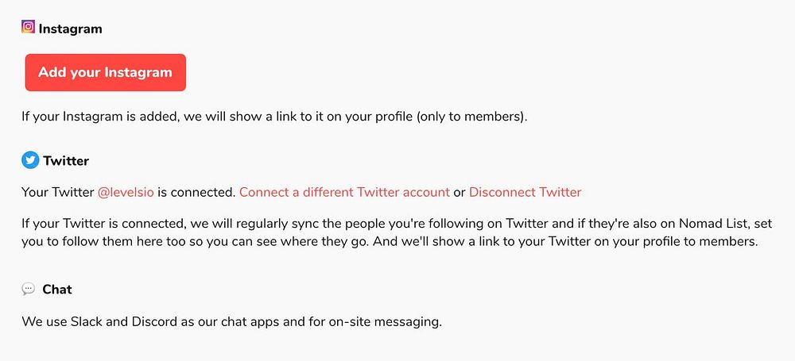Screen dimensions: 795x361
Task: Click the Chat section heading
Action: coord(57,290)
